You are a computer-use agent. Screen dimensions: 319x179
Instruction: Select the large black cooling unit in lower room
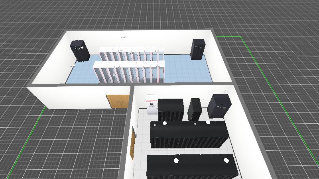click(x=219, y=106)
